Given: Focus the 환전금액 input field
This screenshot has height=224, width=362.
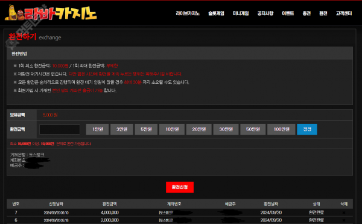Looking at the screenshot, I should [60, 129].
